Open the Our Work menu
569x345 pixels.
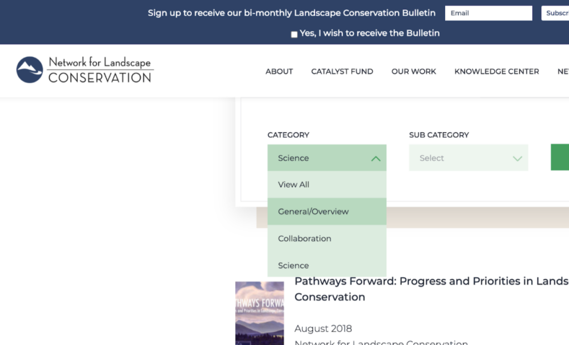point(413,71)
